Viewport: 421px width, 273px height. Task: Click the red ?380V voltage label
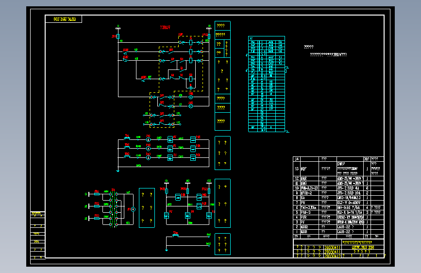pos(165,27)
